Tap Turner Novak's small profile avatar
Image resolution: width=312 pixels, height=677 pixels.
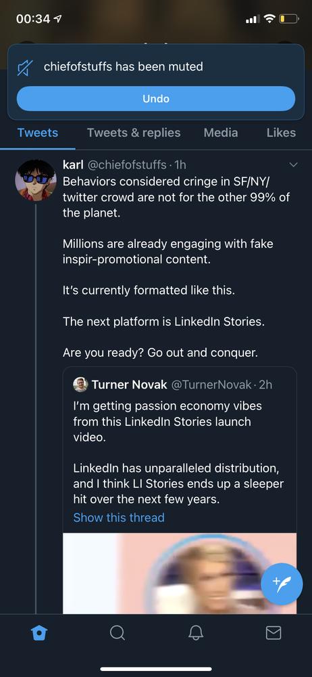pyautogui.click(x=80, y=385)
